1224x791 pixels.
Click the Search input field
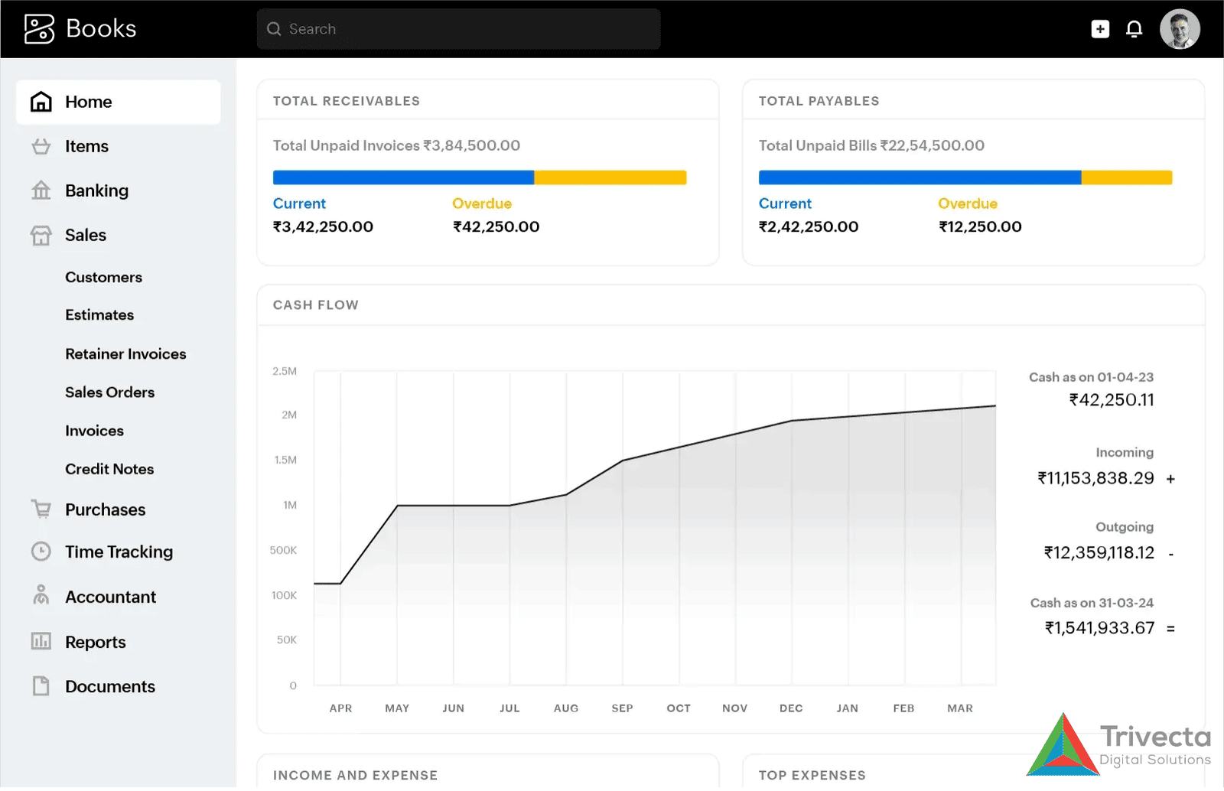click(458, 28)
